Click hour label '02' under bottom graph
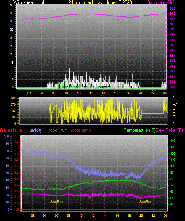 (x=33, y=215)
